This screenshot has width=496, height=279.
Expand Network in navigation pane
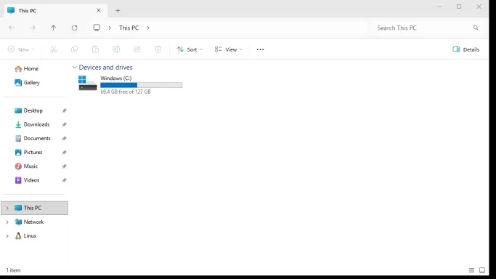(x=7, y=222)
